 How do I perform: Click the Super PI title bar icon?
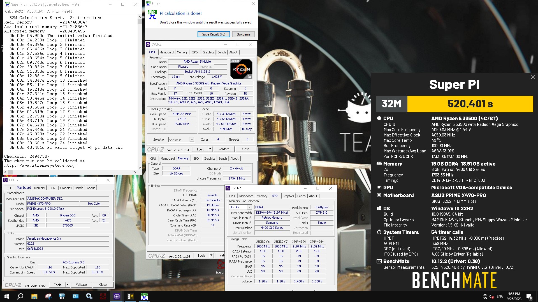[x=8, y=4]
